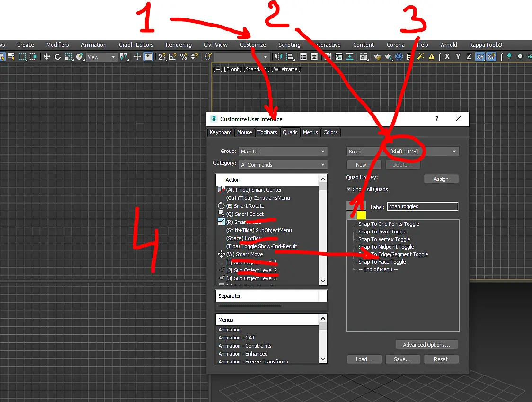Click Menus list scrollbar up arrow

coord(323,318)
